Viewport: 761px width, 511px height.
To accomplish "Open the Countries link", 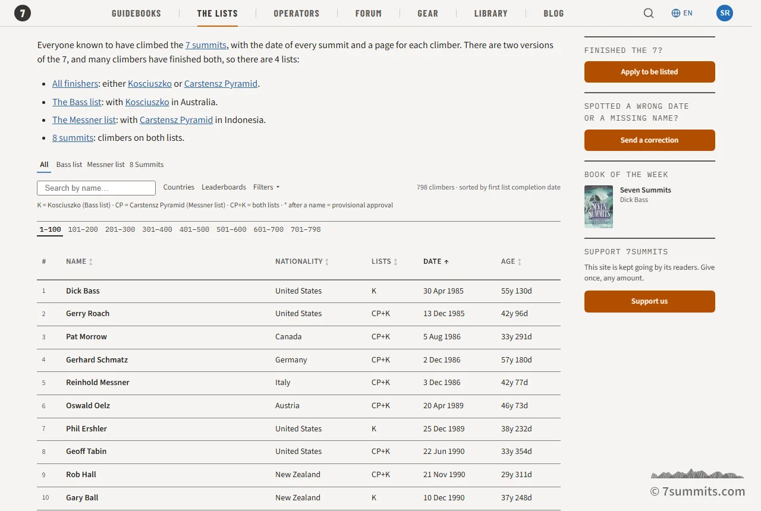I will [178, 187].
